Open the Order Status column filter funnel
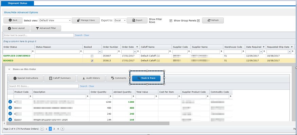Screen dimensions: 297x135 pyautogui.click(x=33, y=51)
